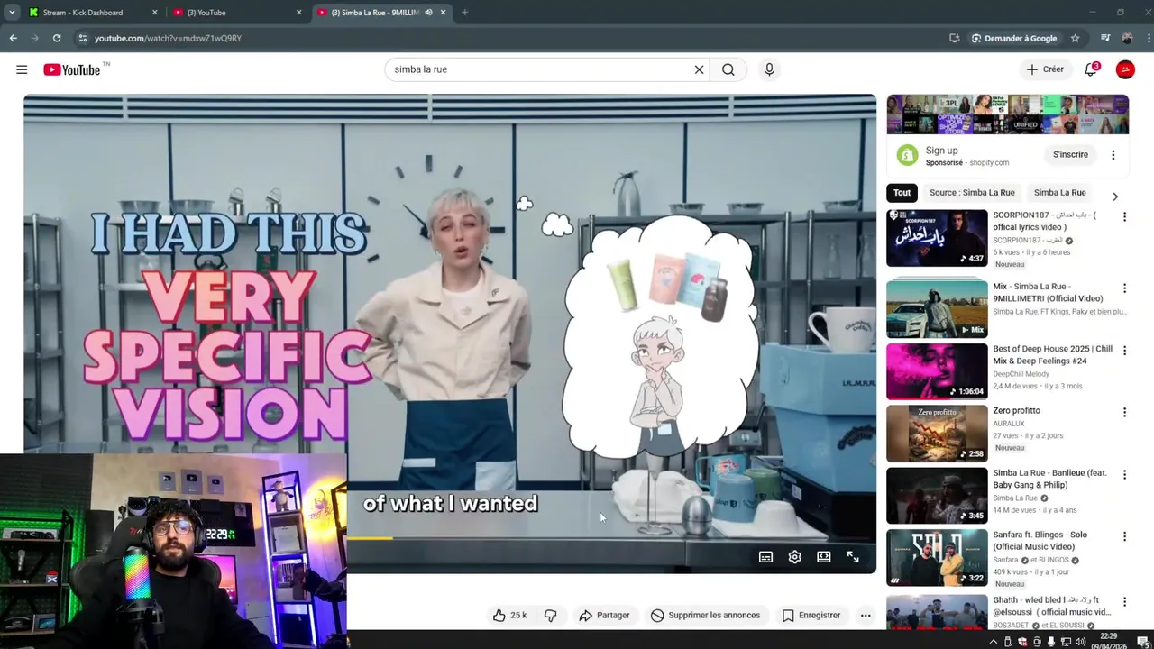Open options for Sanfara Solo video
1154x649 pixels.
(x=1124, y=537)
